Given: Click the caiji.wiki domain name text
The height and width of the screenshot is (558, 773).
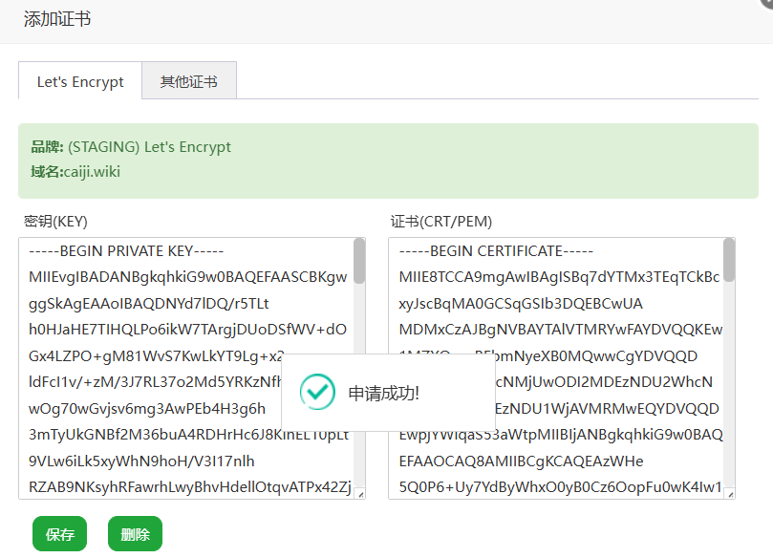Looking at the screenshot, I should pyautogui.click(x=92, y=172).
